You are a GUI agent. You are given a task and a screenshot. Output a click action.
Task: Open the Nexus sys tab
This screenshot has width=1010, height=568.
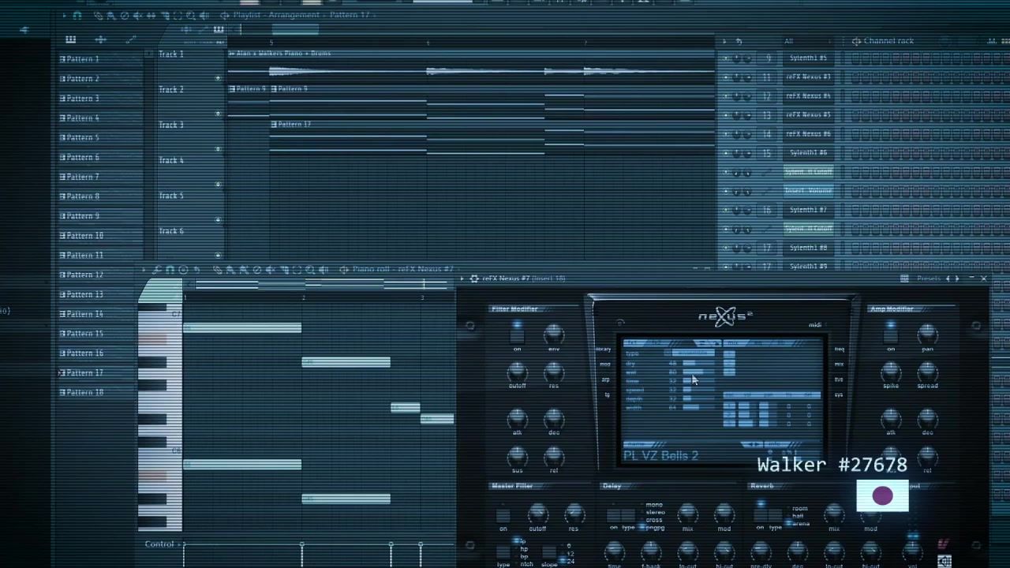[x=839, y=394]
